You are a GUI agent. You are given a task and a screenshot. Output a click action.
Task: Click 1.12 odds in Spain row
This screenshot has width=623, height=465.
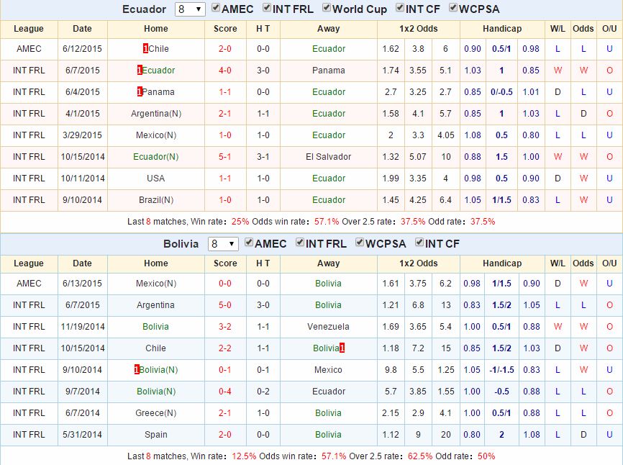[391, 435]
